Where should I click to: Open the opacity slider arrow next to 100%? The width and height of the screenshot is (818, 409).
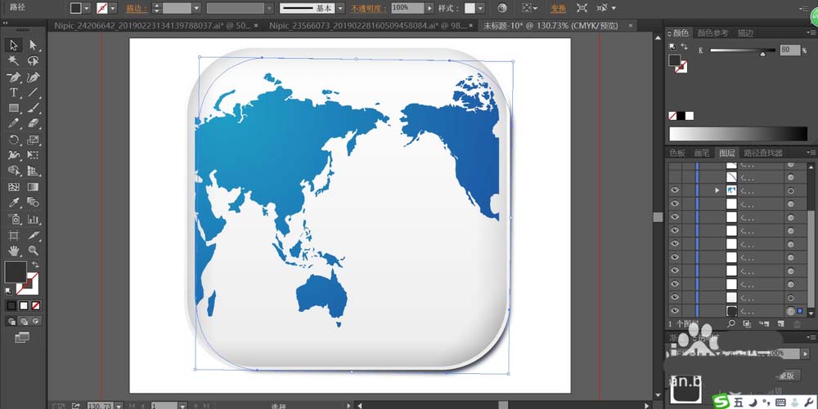point(429,8)
